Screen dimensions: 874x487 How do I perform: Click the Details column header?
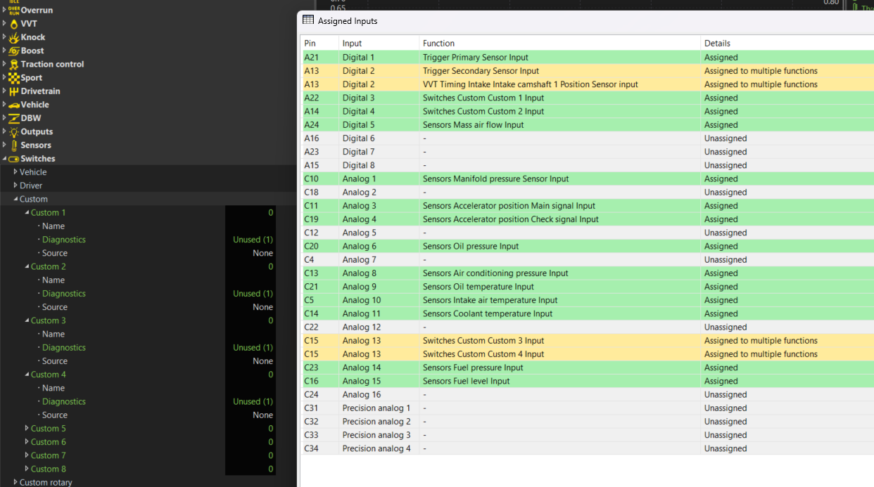717,44
